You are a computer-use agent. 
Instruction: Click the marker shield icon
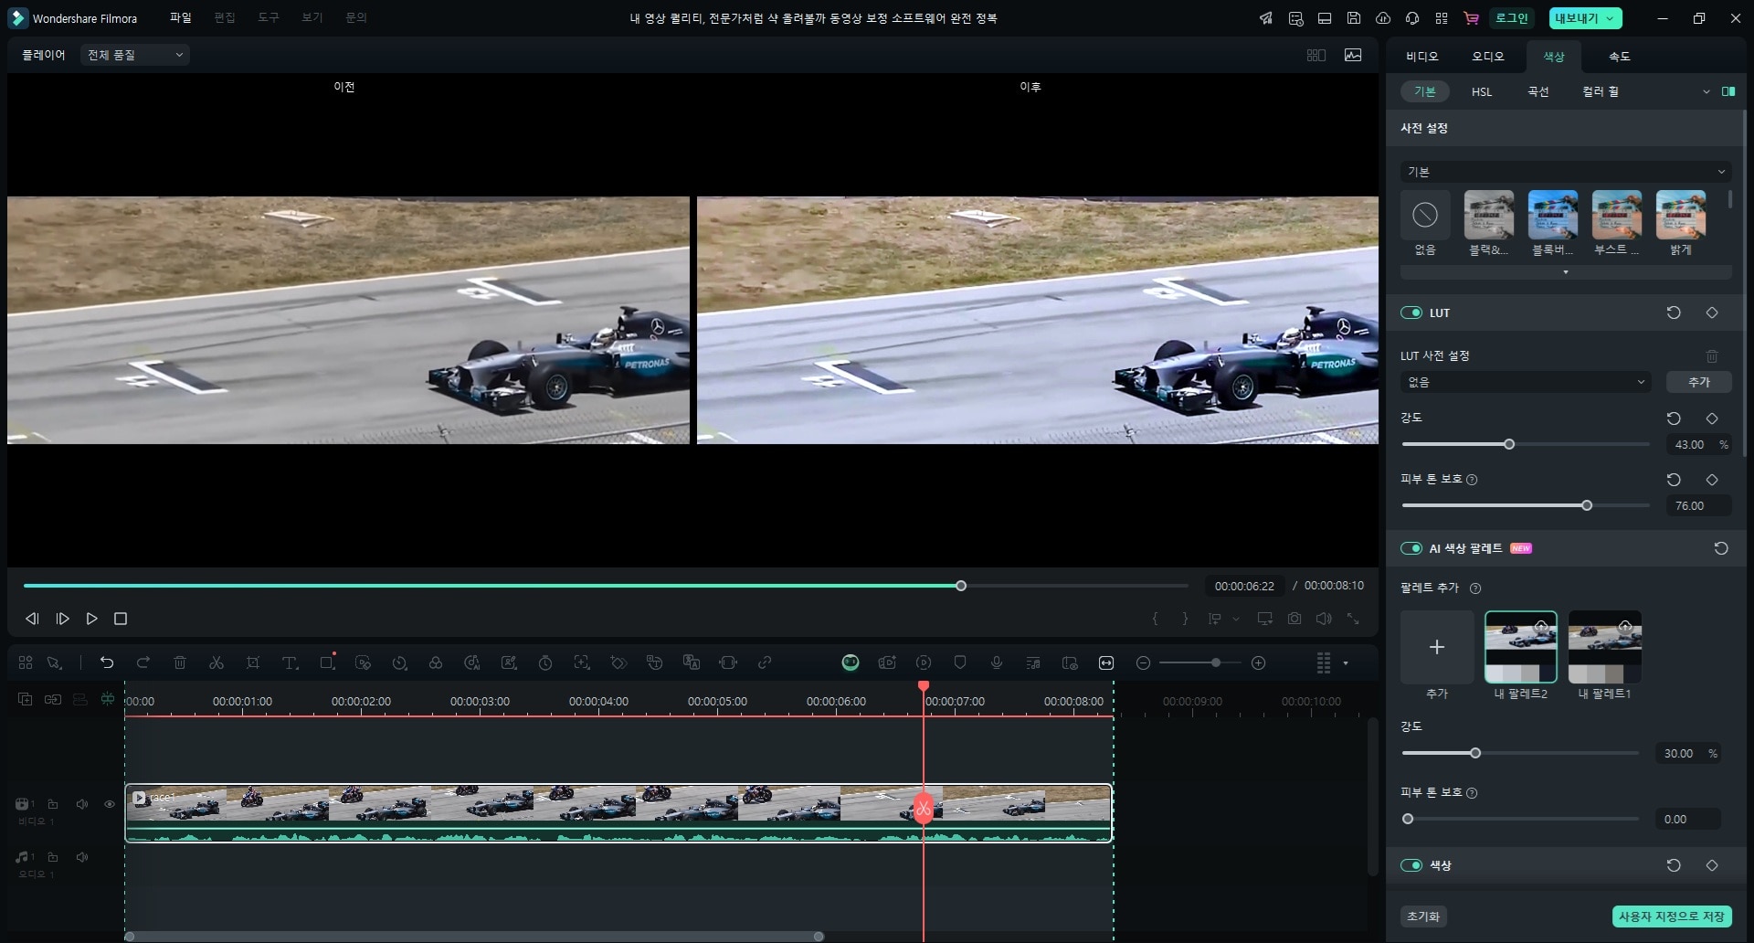960,662
